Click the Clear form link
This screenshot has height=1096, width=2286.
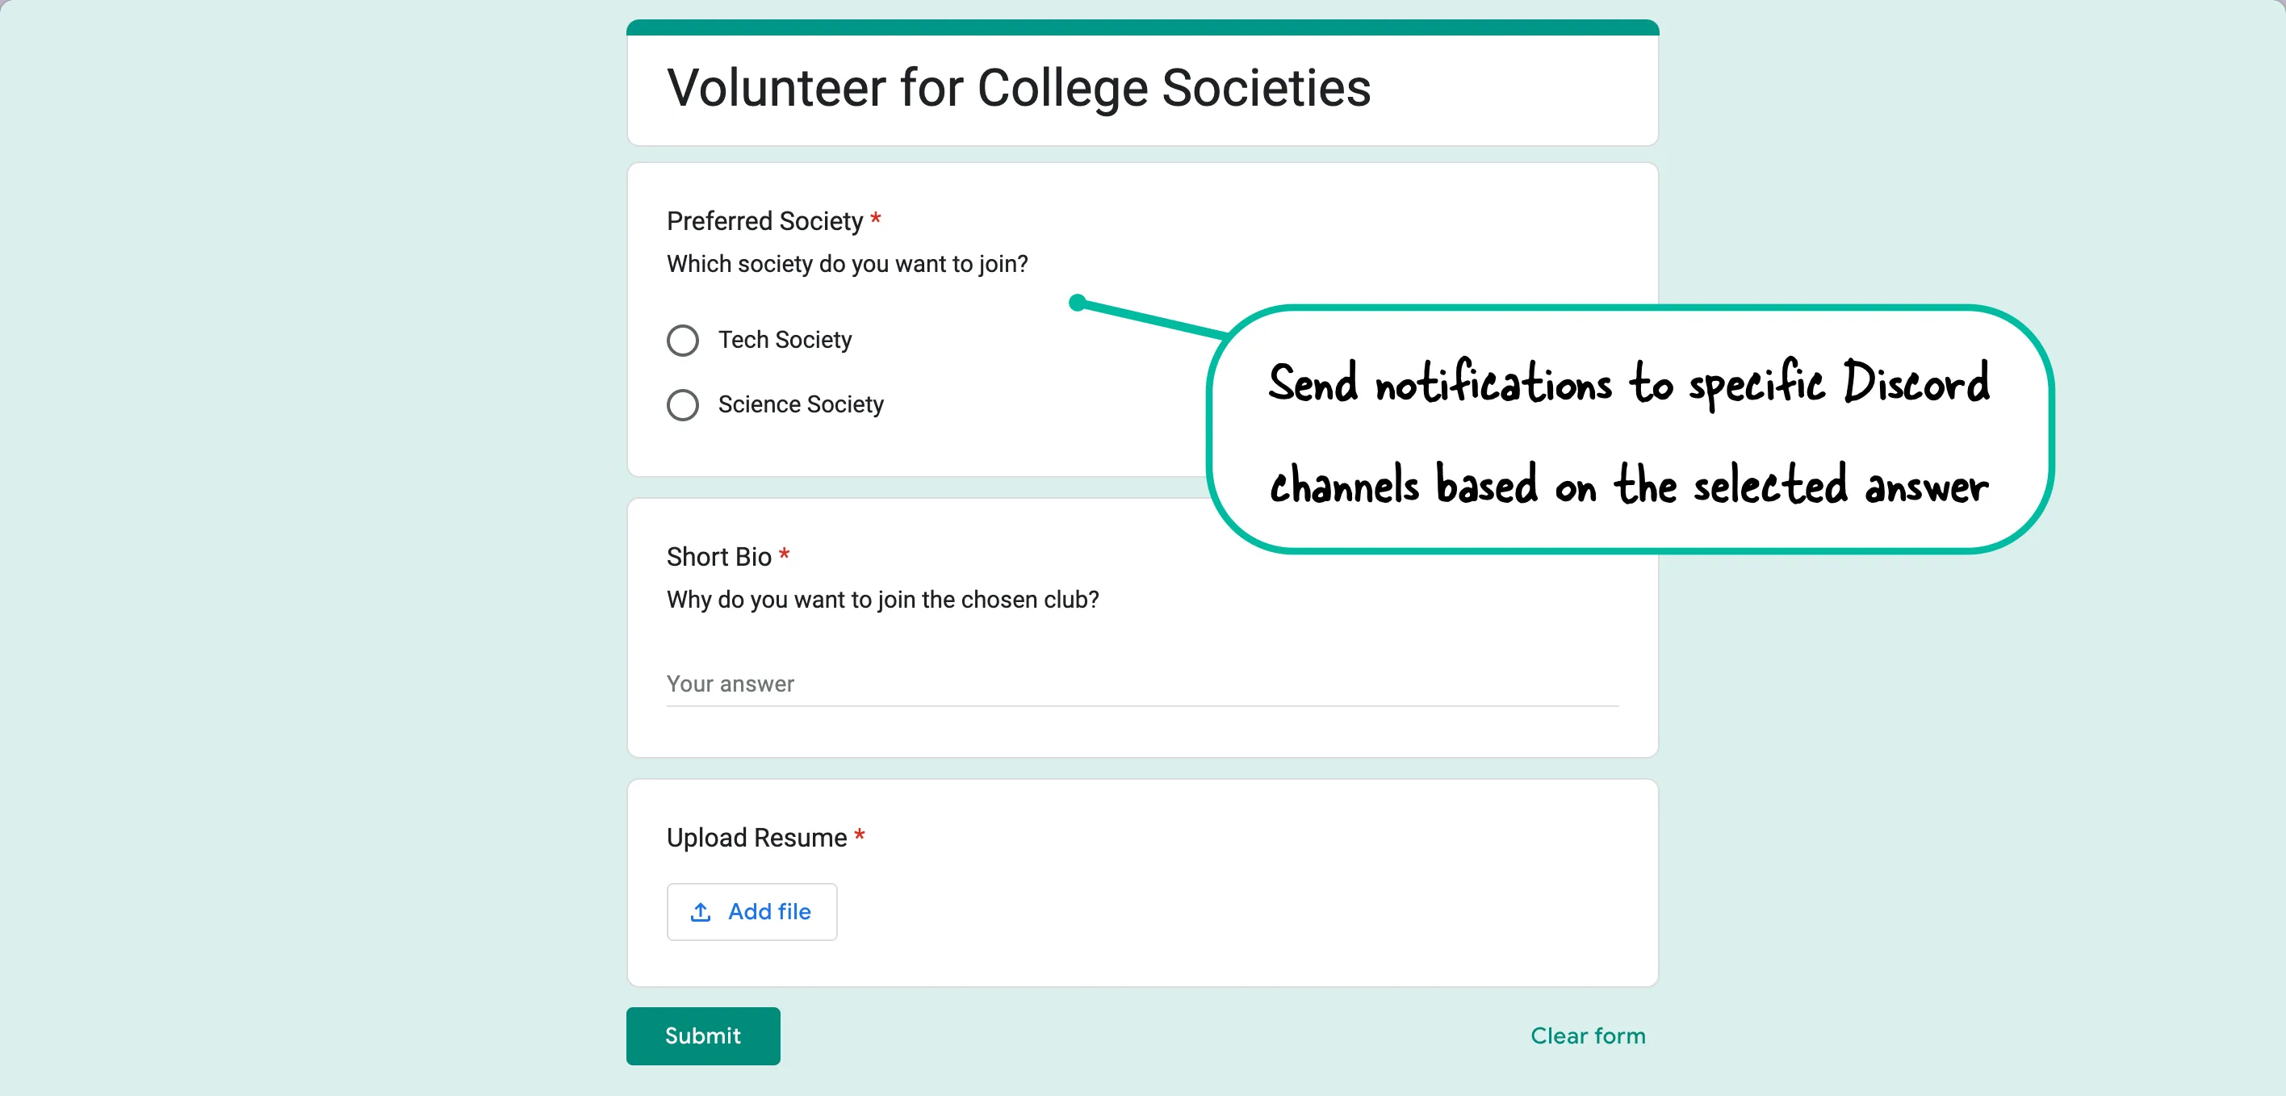1586,1035
